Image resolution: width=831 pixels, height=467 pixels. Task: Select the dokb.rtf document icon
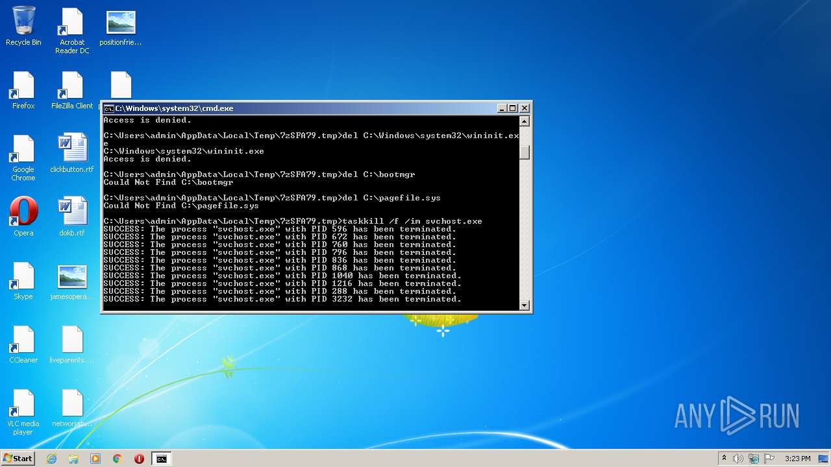[x=72, y=217]
